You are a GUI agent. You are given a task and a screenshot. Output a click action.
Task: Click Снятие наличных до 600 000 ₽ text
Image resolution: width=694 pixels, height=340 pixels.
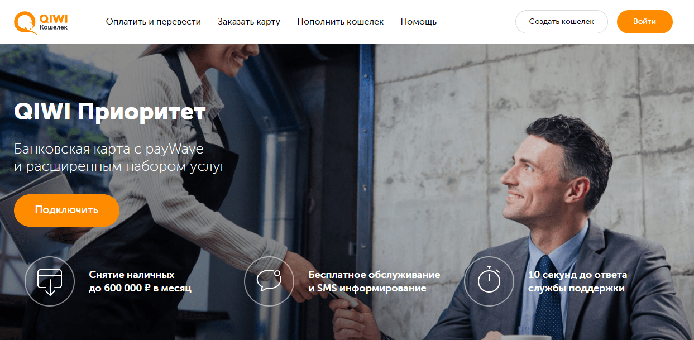[x=140, y=282]
